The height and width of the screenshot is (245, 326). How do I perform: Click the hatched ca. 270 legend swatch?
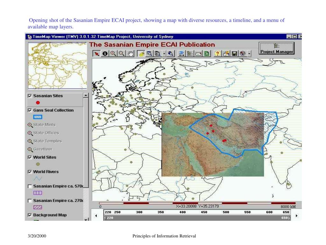(38, 207)
